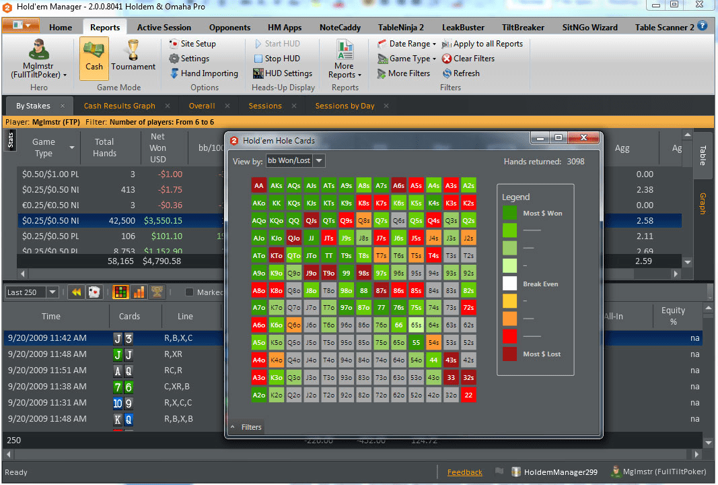Image resolution: width=718 pixels, height=485 pixels.
Task: Open the Last 250 hands dropdown
Action: click(52, 292)
